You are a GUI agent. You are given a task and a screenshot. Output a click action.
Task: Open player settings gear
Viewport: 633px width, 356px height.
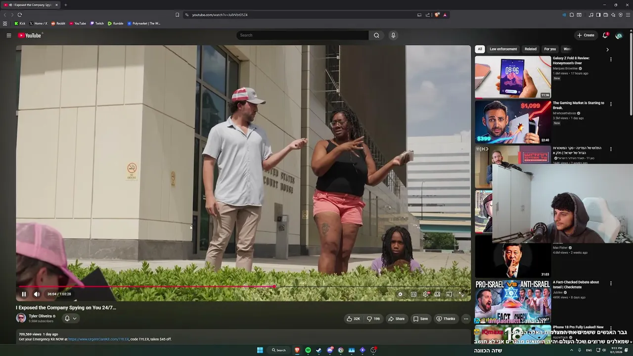(x=425, y=294)
